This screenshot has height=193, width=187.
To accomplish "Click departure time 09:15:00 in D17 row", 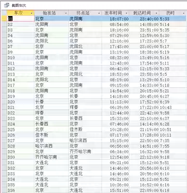I will click(119, 85).
